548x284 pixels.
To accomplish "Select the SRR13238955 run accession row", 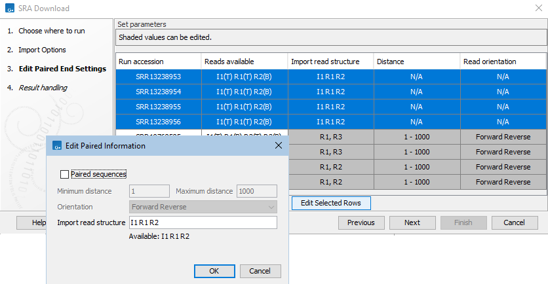I will 158,107.
